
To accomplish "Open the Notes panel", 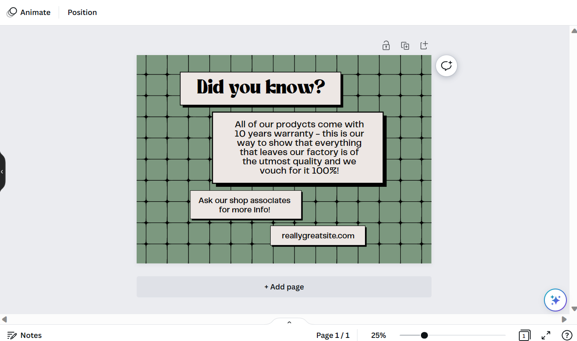I will coord(25,335).
